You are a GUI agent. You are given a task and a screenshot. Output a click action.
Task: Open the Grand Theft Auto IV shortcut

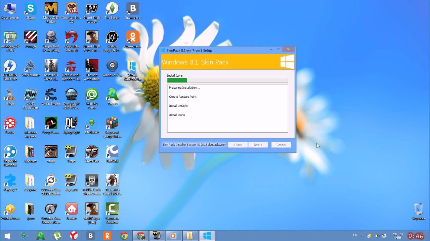92,13
